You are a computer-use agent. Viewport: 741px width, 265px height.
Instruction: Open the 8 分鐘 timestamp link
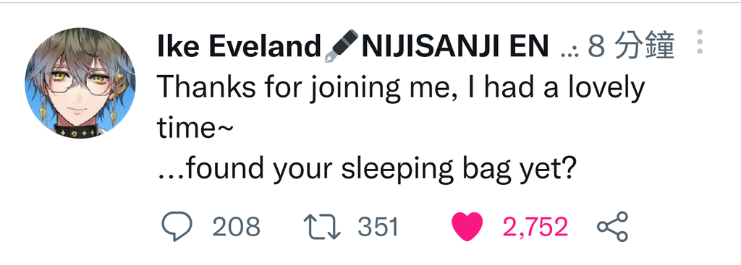[631, 47]
